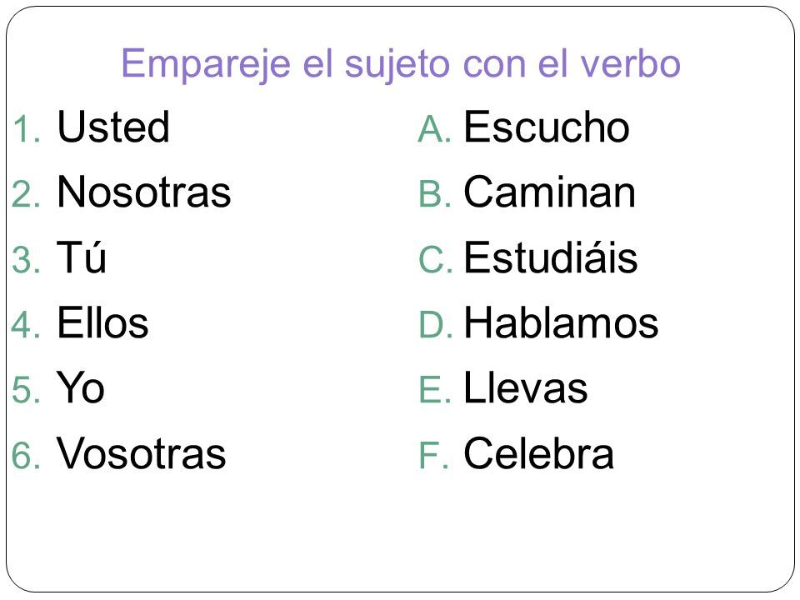
Task: Click the green letter A label
Action: coord(434,129)
